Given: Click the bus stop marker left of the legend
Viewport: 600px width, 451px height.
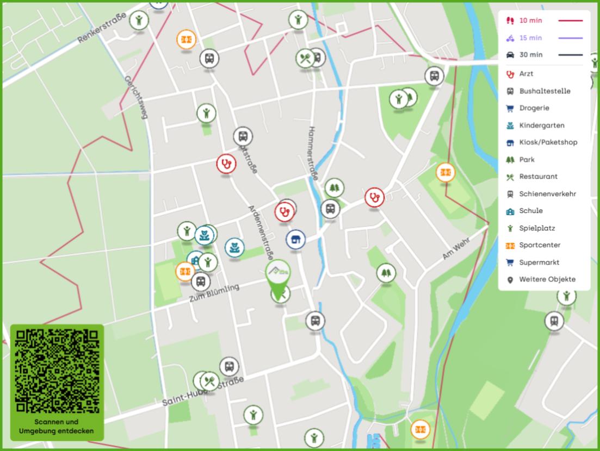Looking at the screenshot, I should tap(434, 76).
